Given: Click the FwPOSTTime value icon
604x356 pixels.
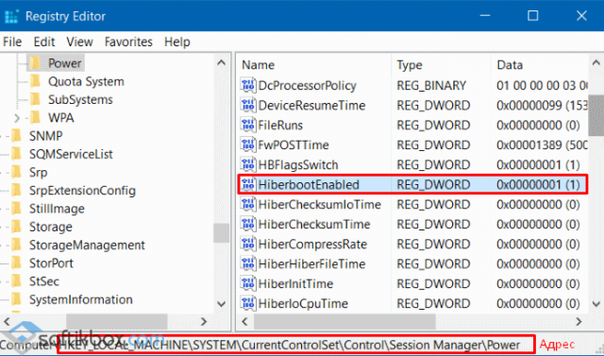Looking at the screenshot, I should 247,144.
